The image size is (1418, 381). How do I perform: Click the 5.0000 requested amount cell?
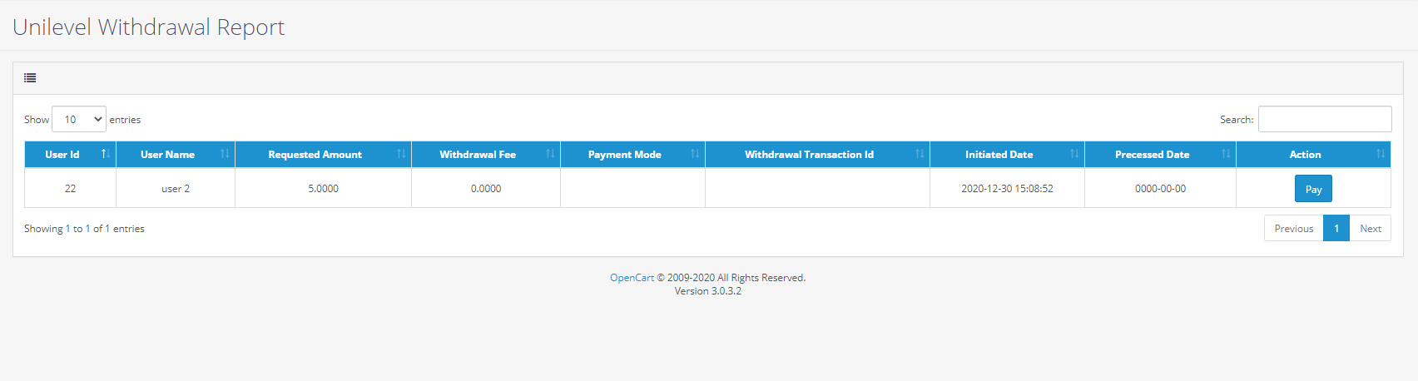pos(323,189)
